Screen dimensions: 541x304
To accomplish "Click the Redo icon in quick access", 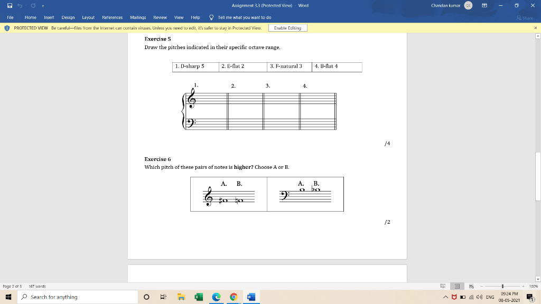I will coord(33,5).
